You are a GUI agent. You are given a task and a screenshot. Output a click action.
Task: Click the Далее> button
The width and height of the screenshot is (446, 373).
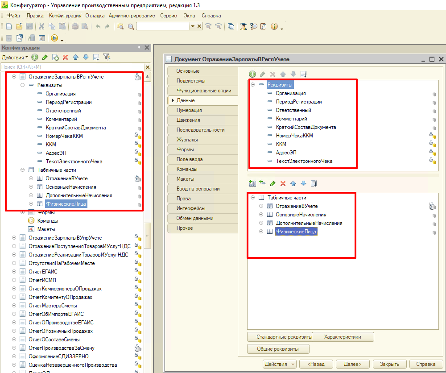point(352,364)
